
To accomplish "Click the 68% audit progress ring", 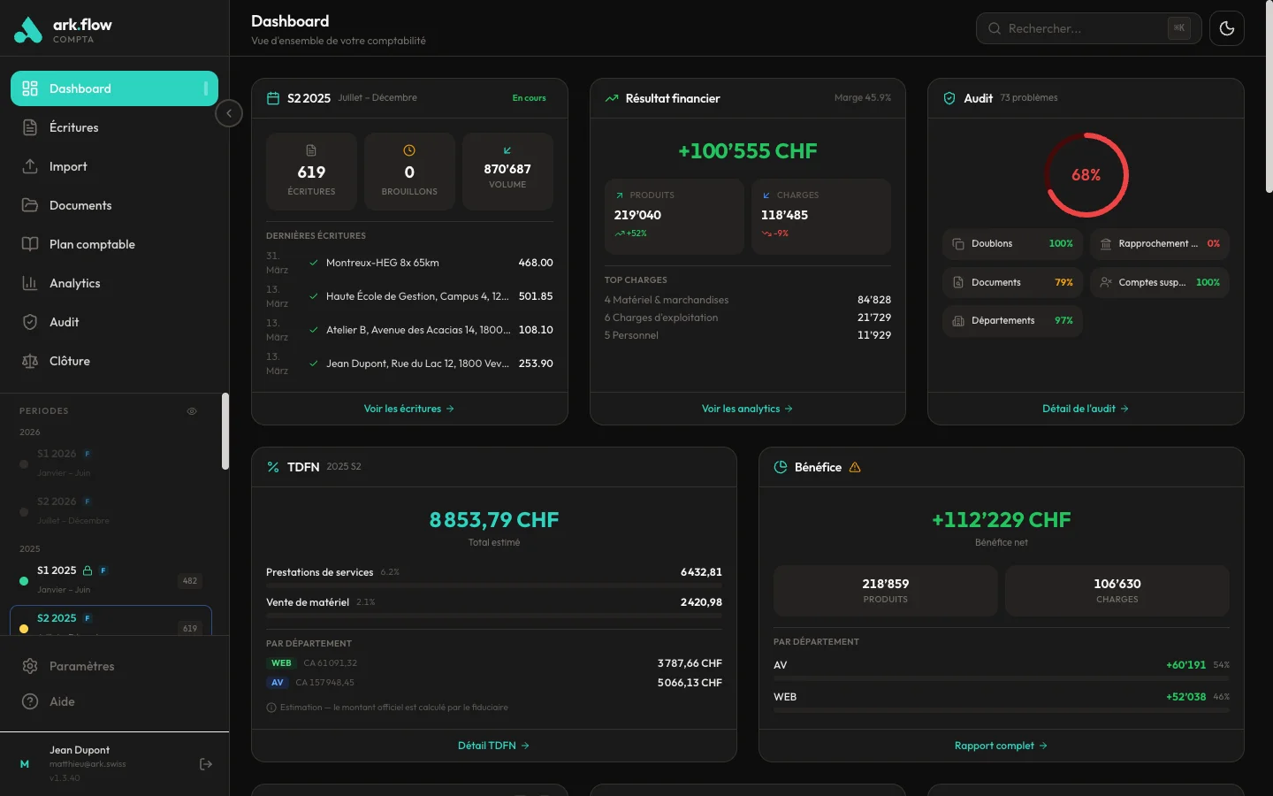I will click(x=1086, y=175).
